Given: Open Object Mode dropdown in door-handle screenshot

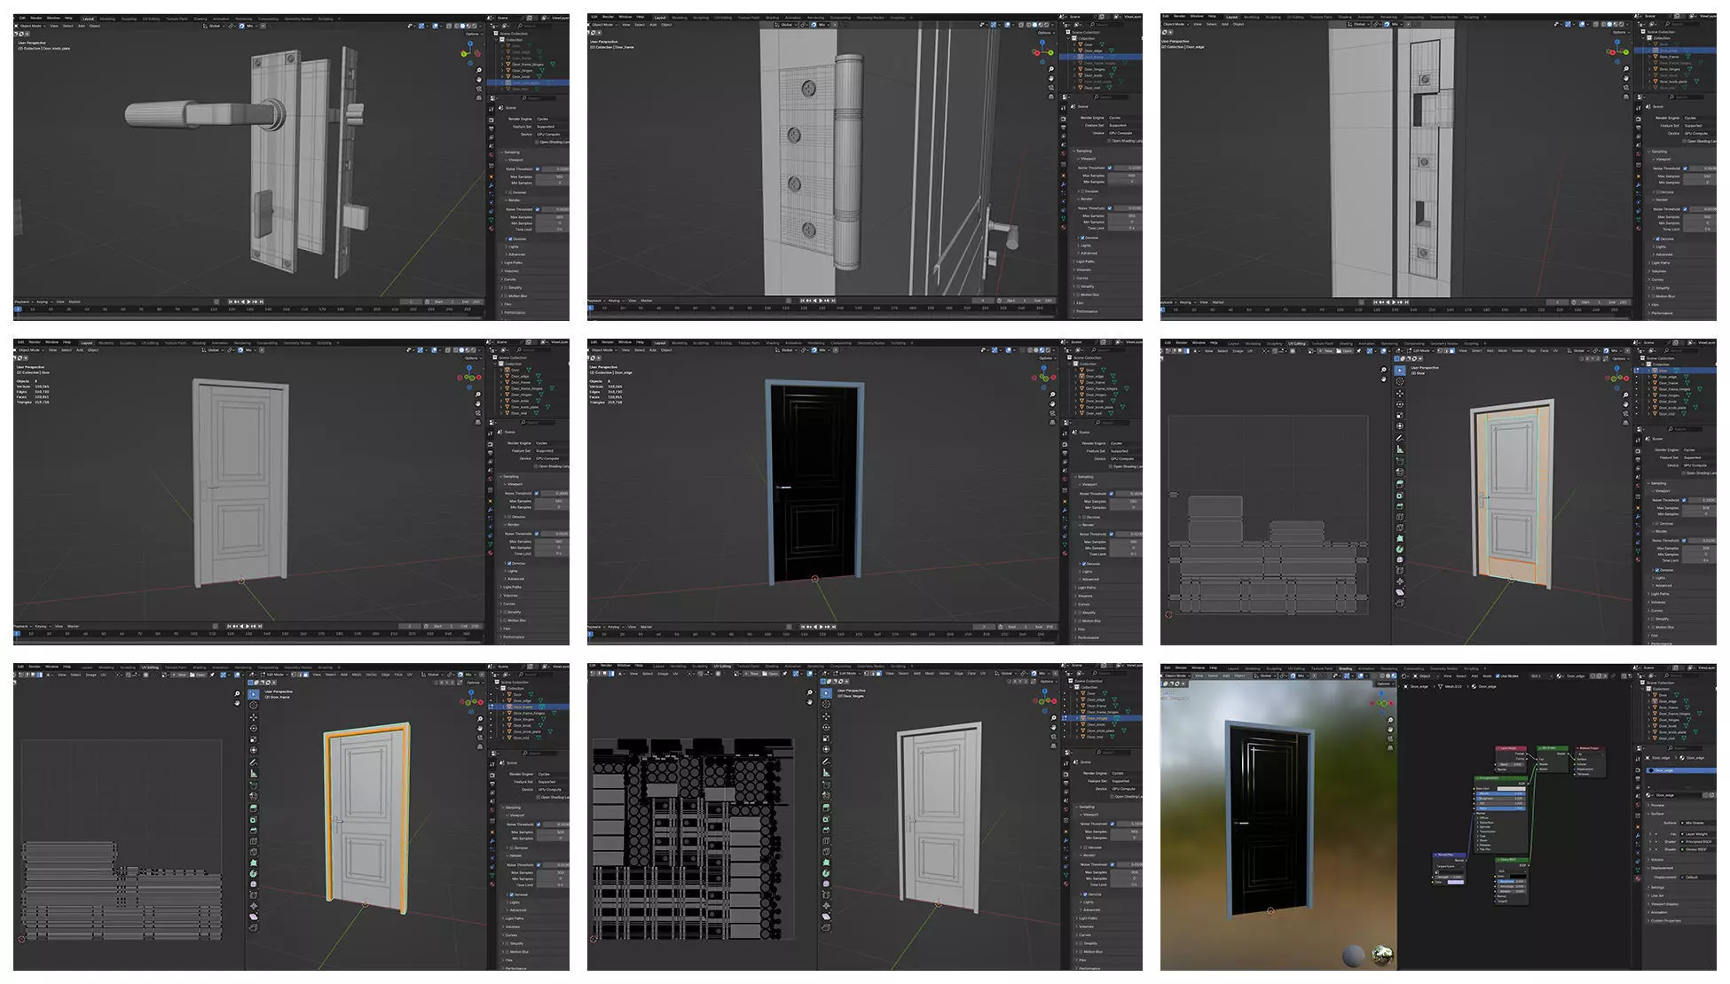Looking at the screenshot, I should pyautogui.click(x=30, y=26).
